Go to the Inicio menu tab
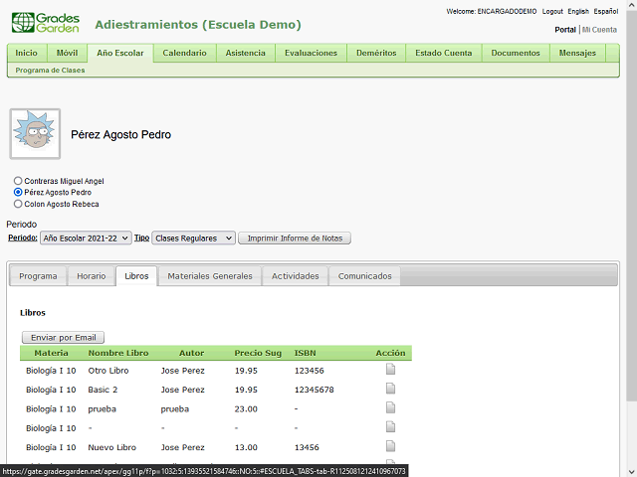This screenshot has width=637, height=477. 27,53
